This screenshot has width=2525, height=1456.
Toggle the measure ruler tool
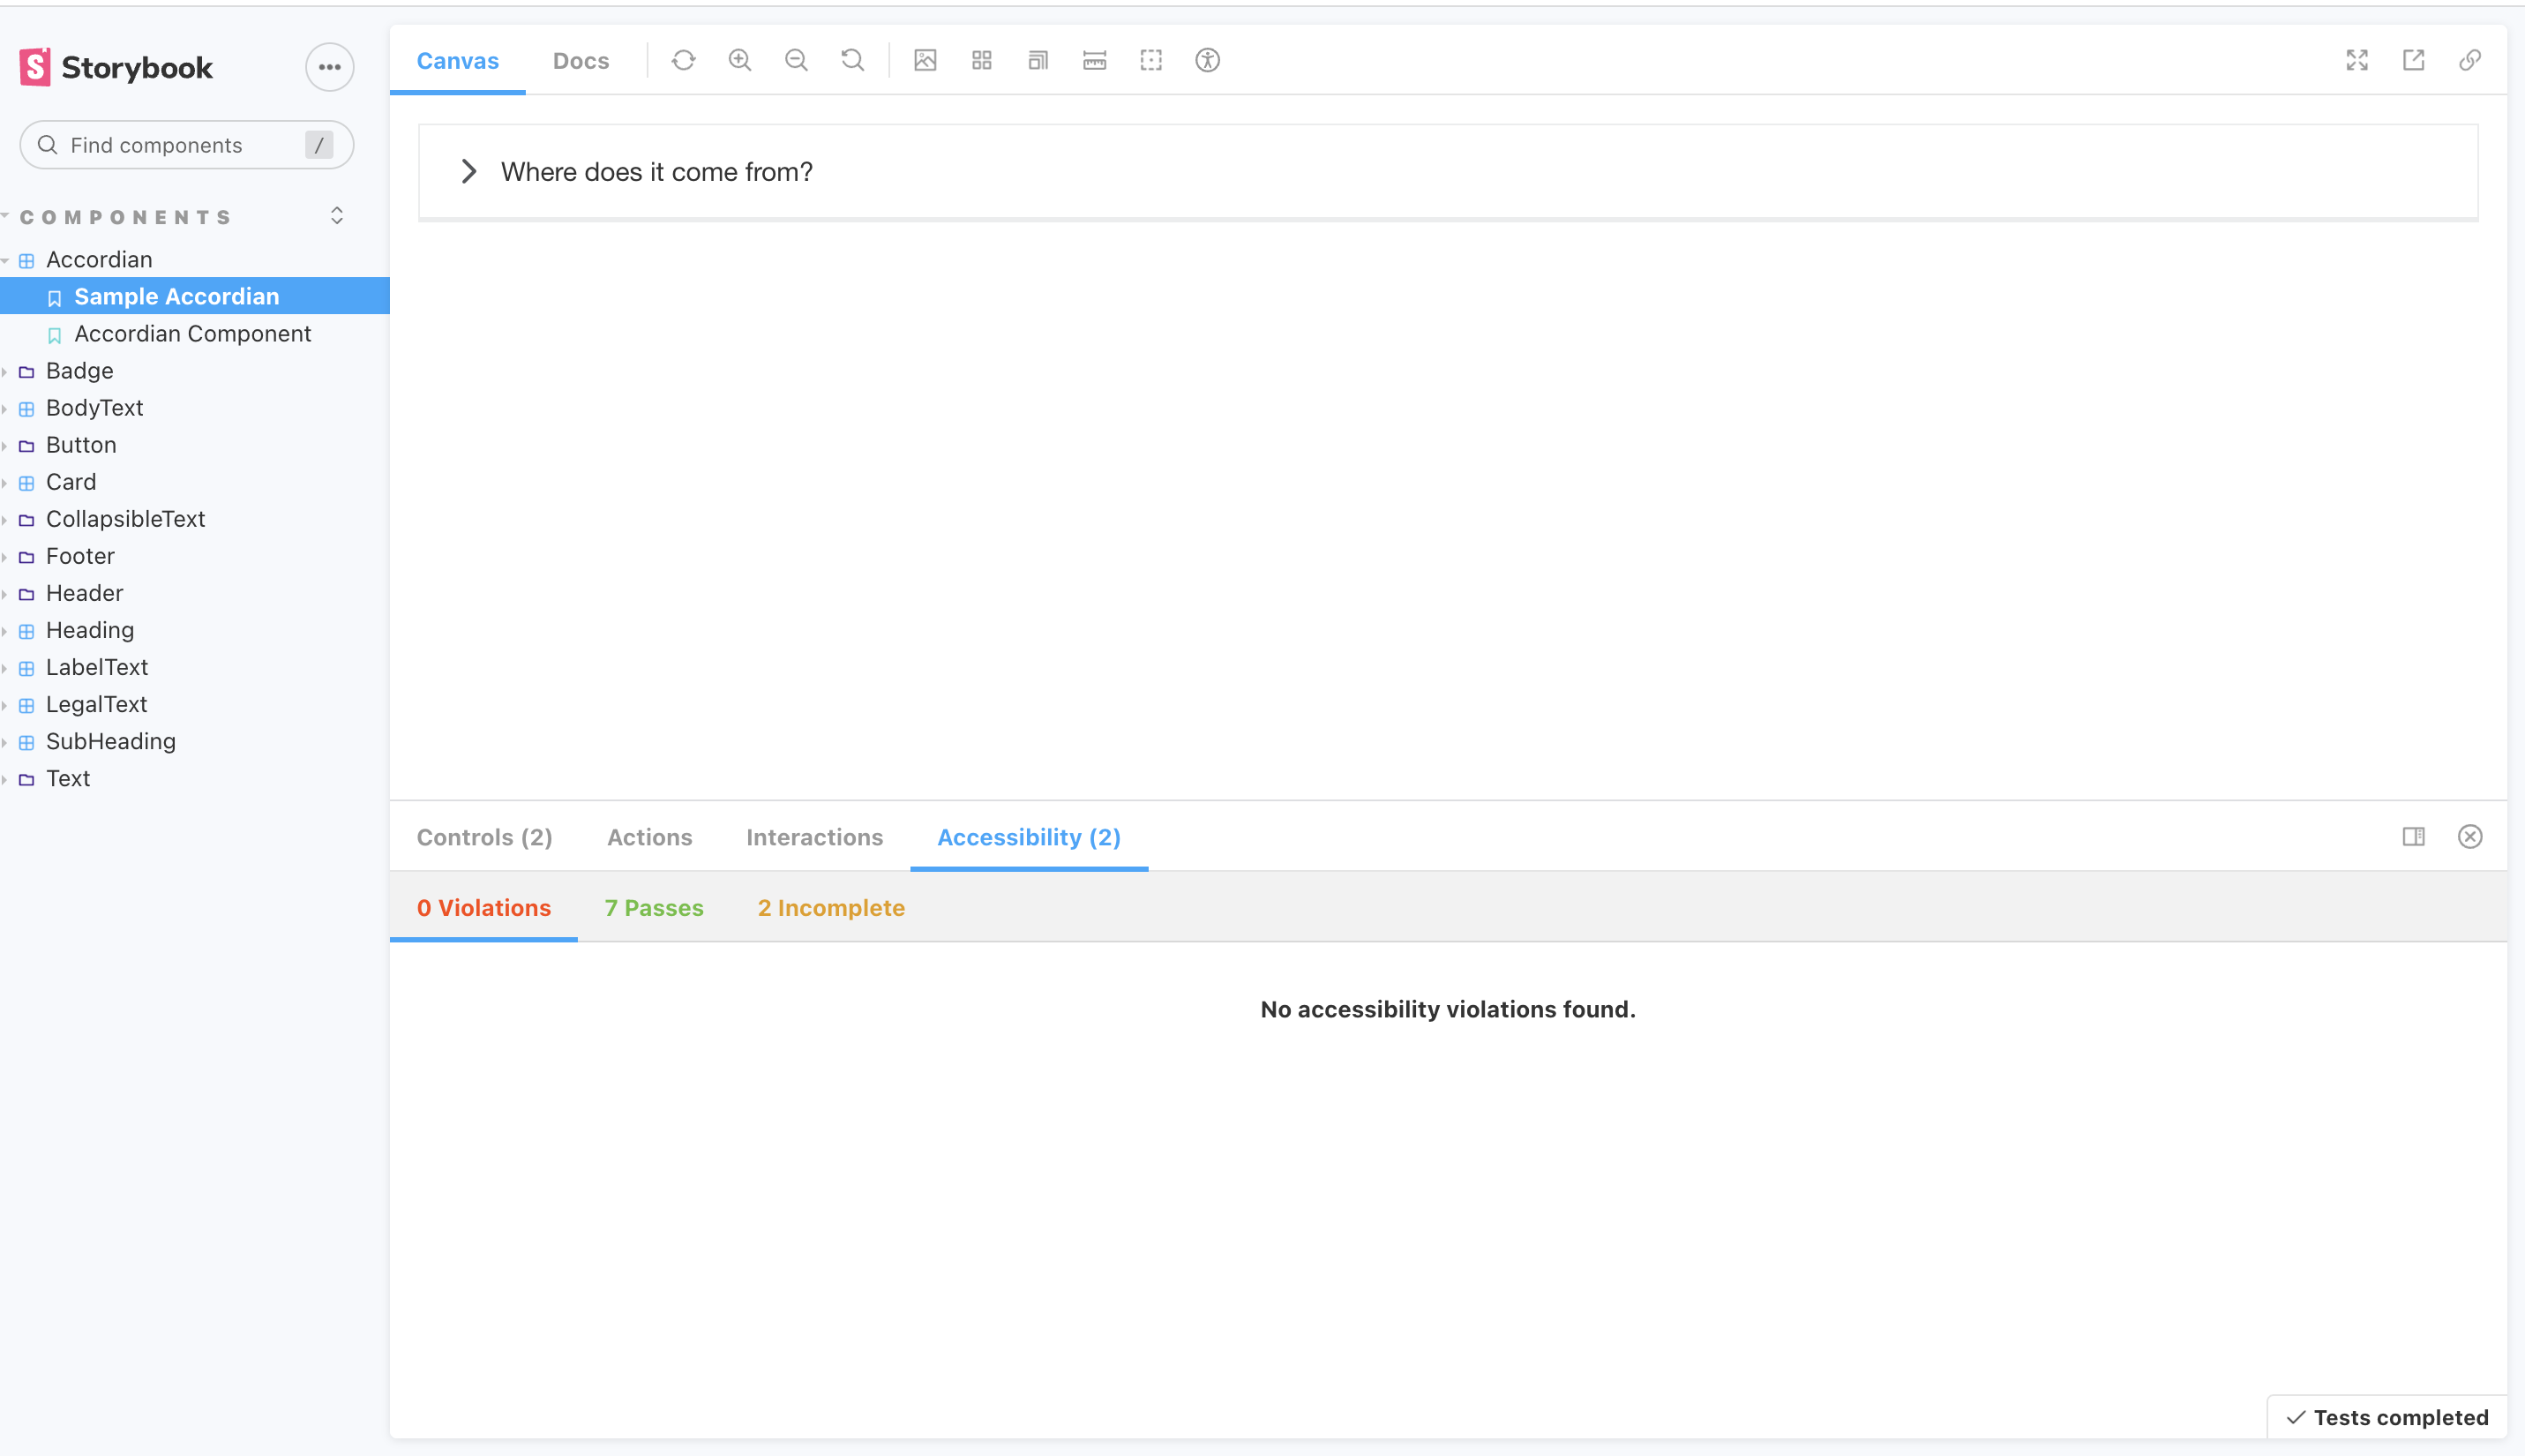pos(1095,60)
